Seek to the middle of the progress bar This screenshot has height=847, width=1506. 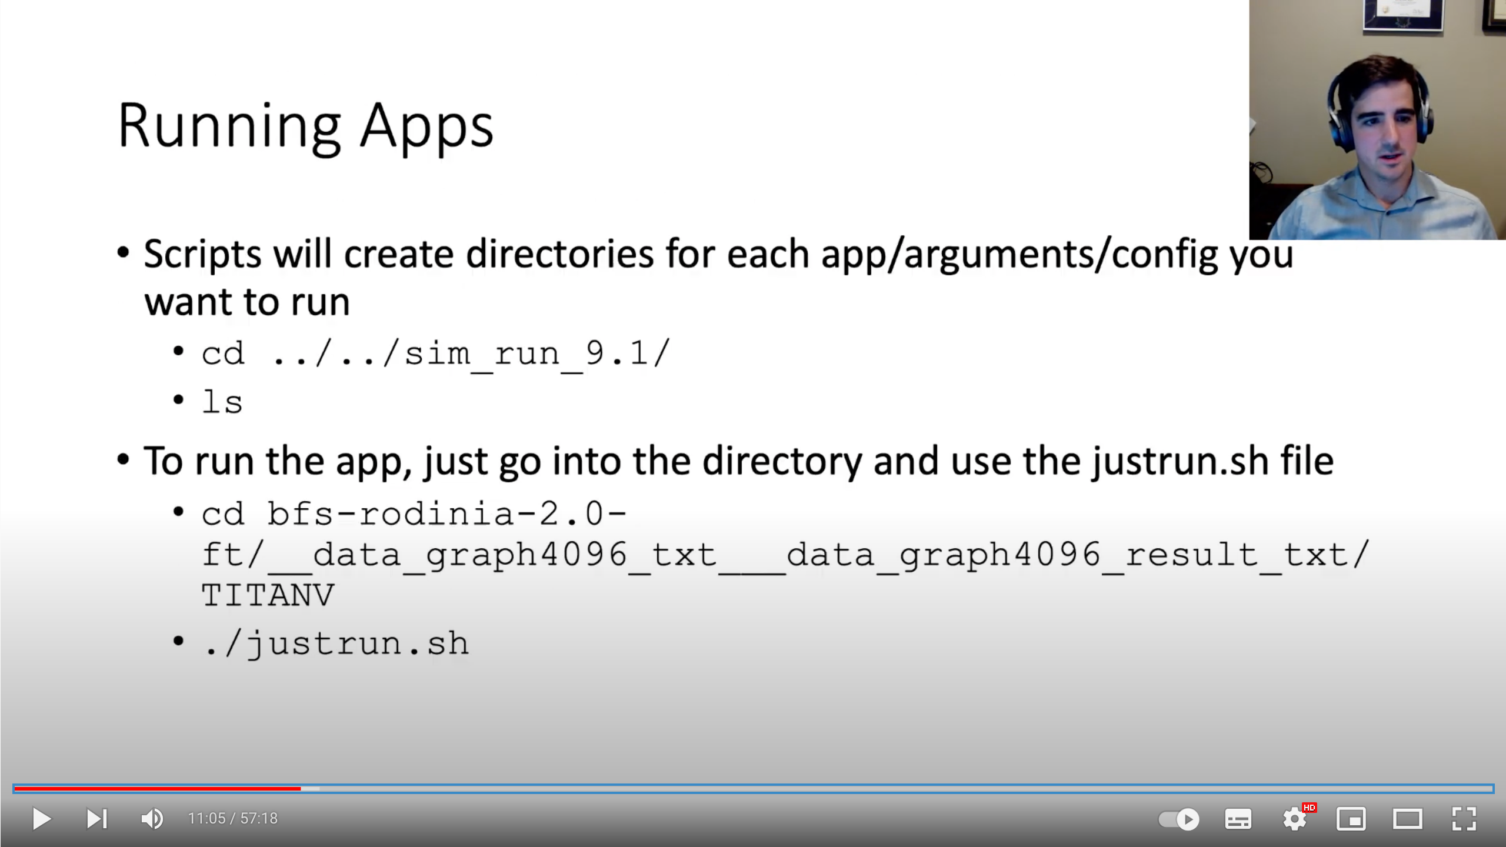pos(753,788)
